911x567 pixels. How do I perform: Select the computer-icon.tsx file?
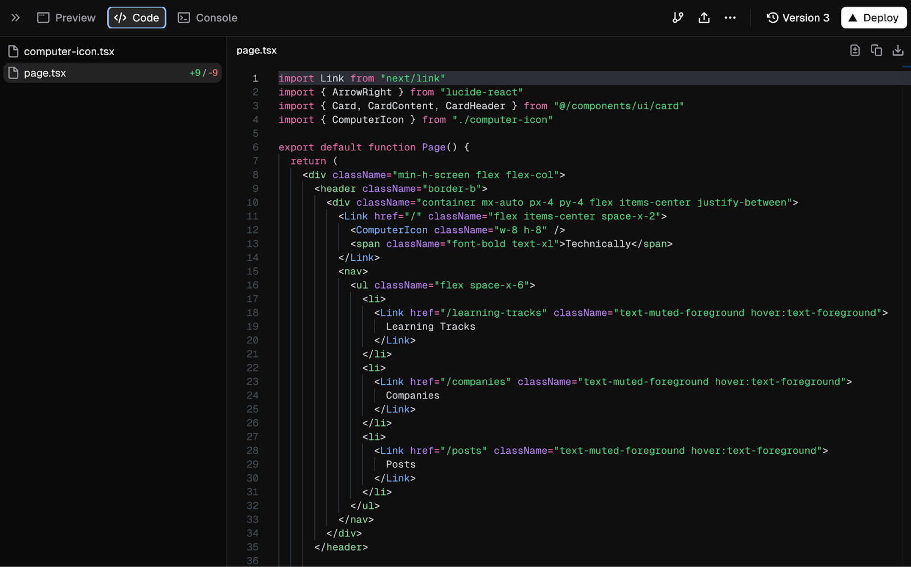68,51
